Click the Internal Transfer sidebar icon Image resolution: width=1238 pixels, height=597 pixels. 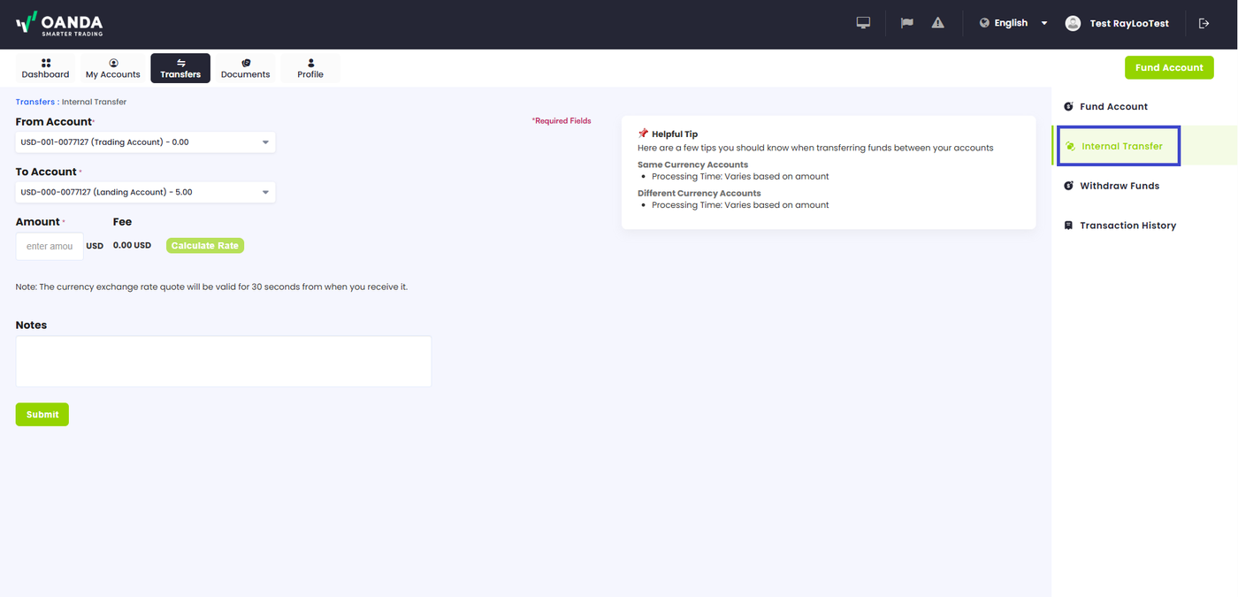1070,146
